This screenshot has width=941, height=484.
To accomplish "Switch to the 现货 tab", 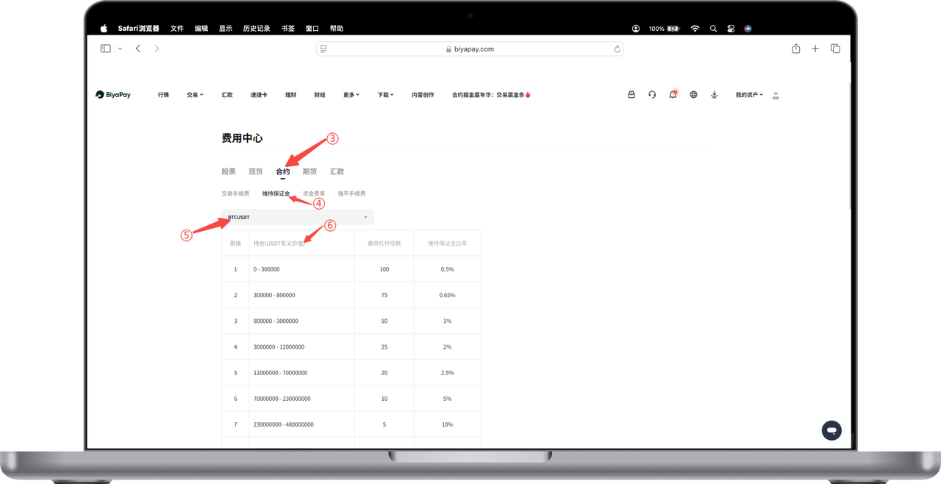I will 256,171.
